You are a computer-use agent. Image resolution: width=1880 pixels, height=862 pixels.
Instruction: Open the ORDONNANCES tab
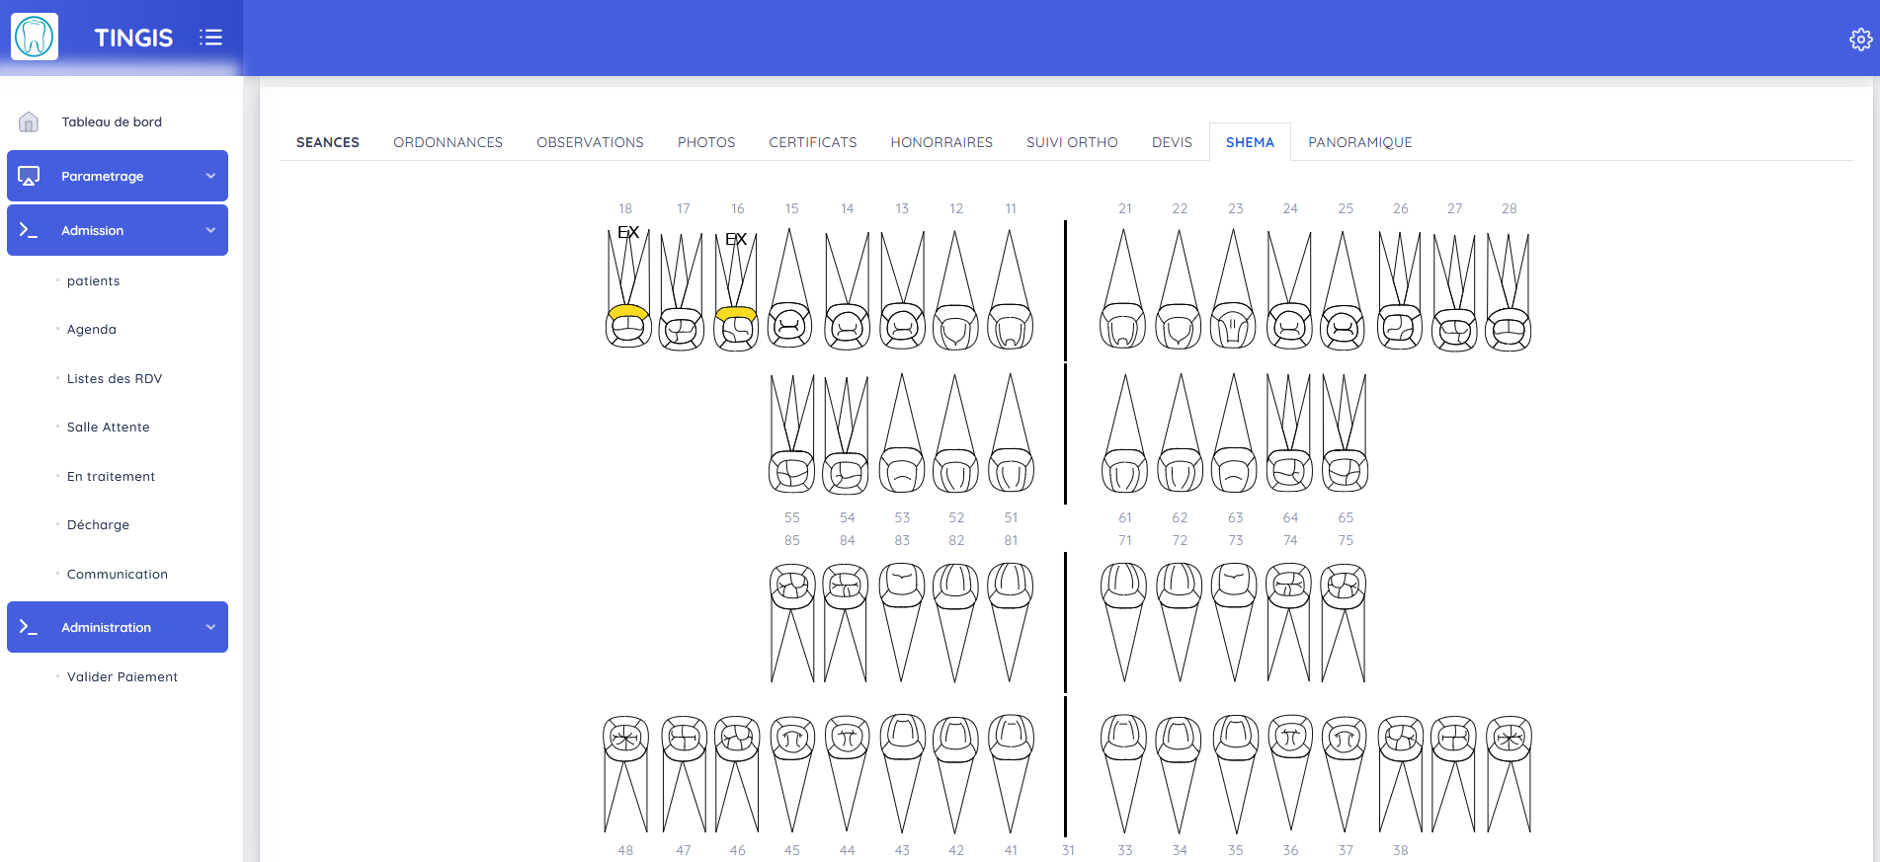coord(448,142)
